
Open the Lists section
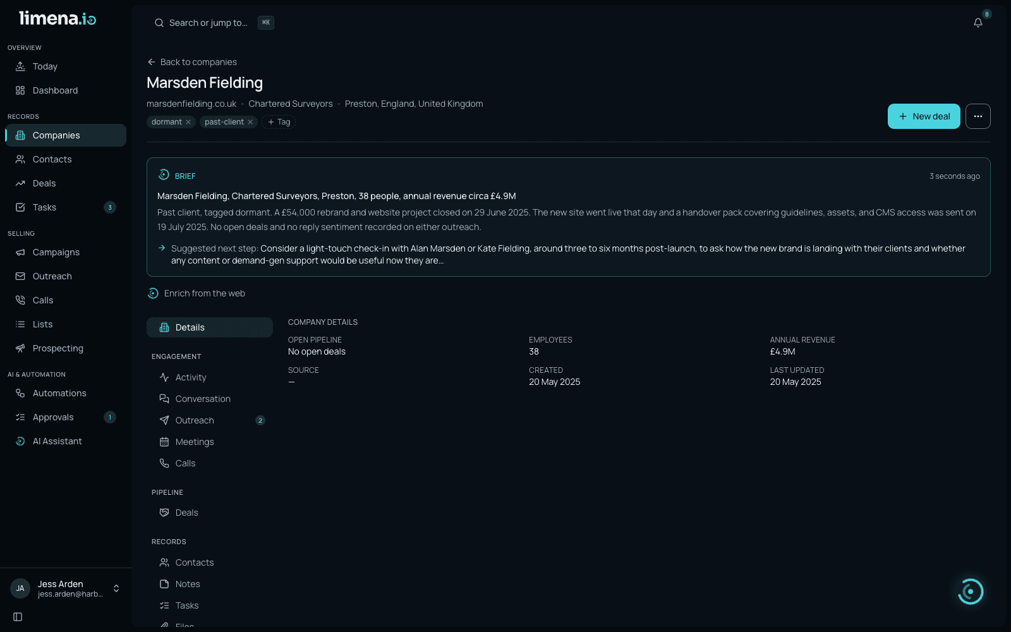[66, 324]
